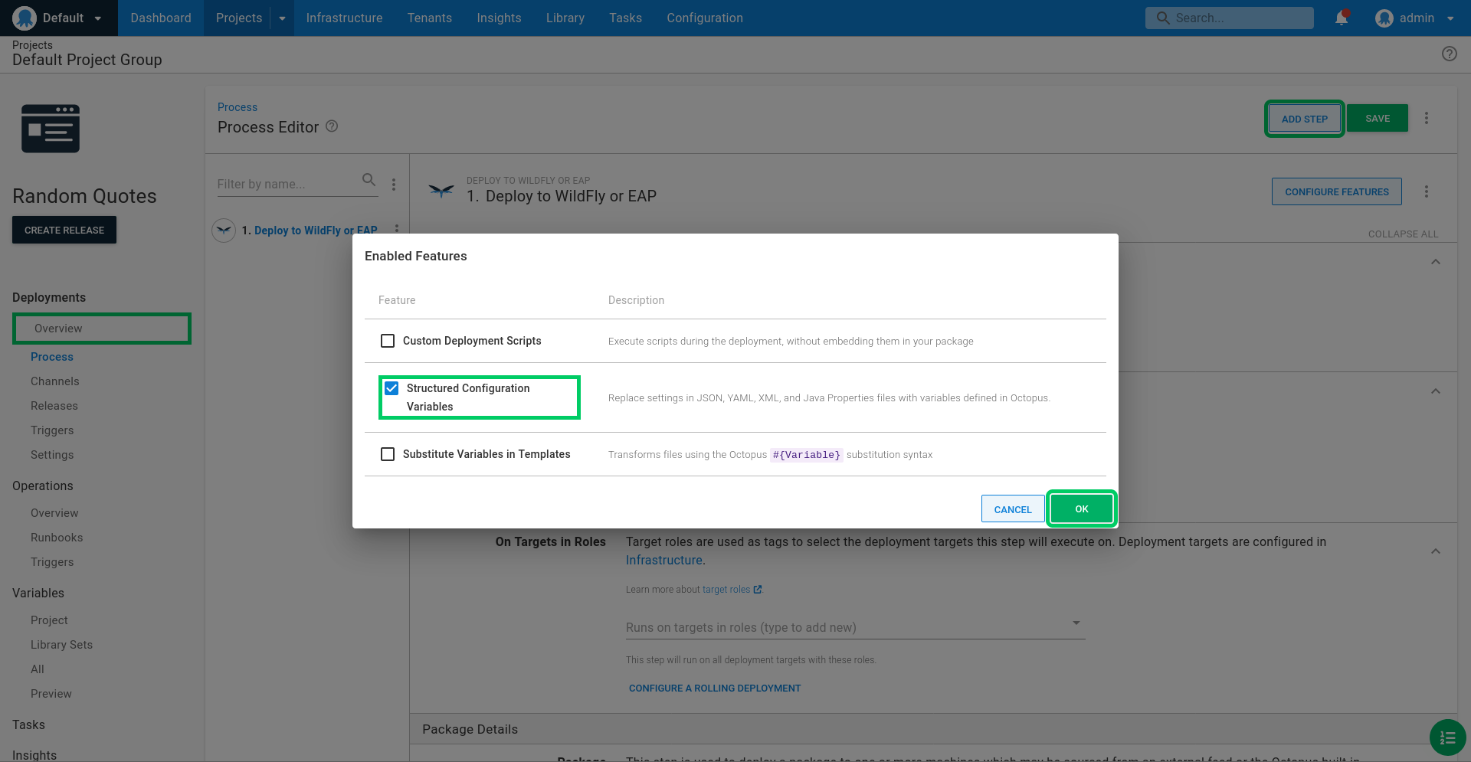Image resolution: width=1471 pixels, height=762 pixels.
Task: Enable Substitute Variables in Templates checkbox
Action: tap(388, 454)
